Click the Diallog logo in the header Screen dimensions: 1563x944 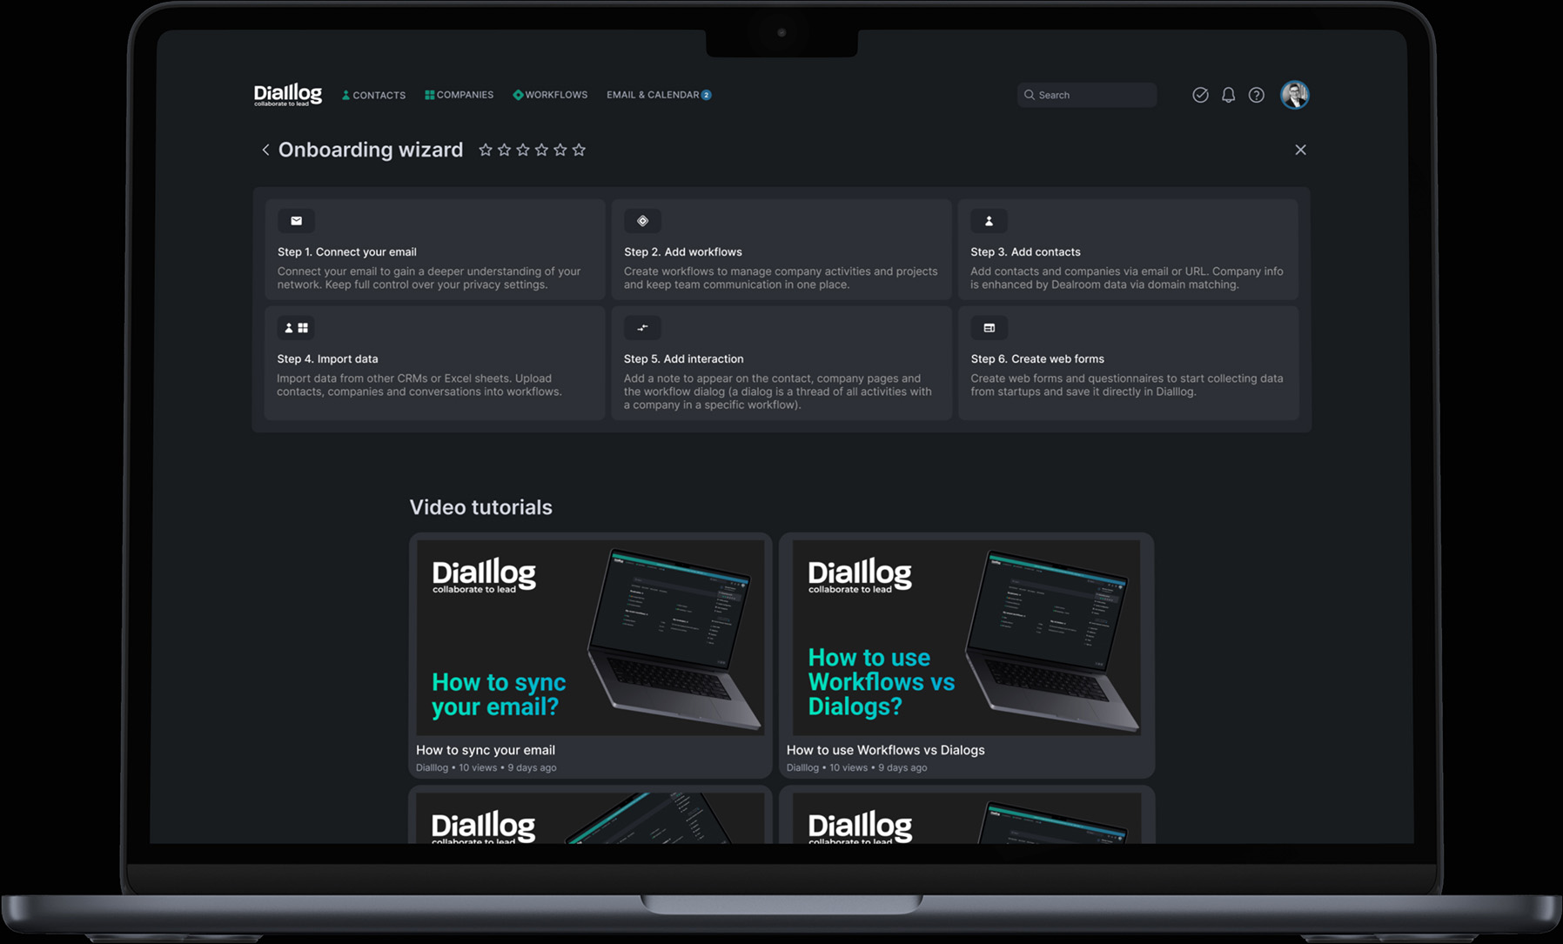pyautogui.click(x=287, y=95)
